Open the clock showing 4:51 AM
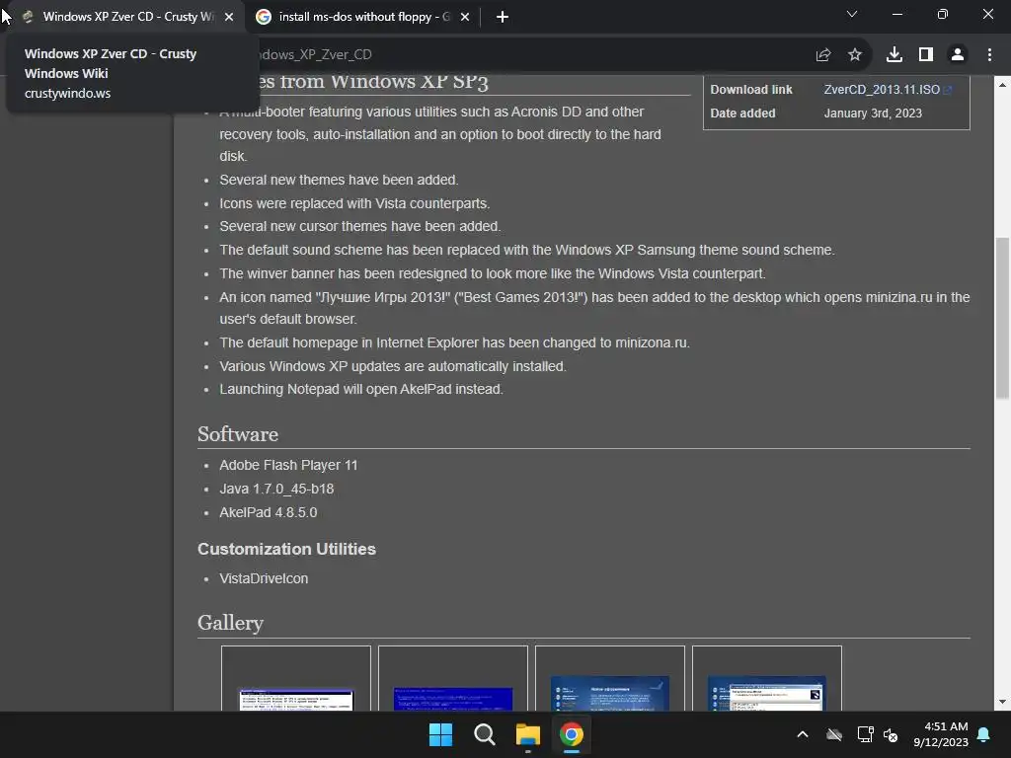This screenshot has width=1011, height=758. (x=941, y=734)
